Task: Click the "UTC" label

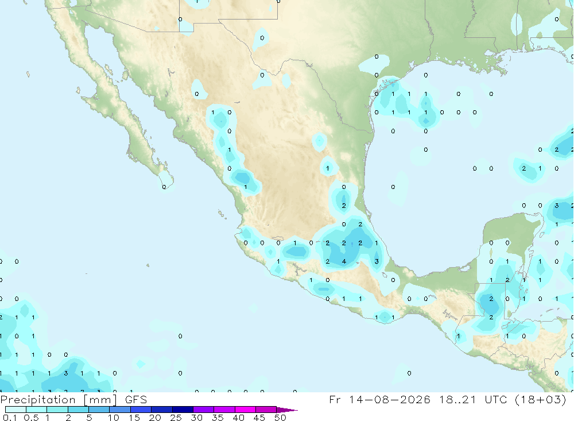Action: pyautogui.click(x=496, y=399)
